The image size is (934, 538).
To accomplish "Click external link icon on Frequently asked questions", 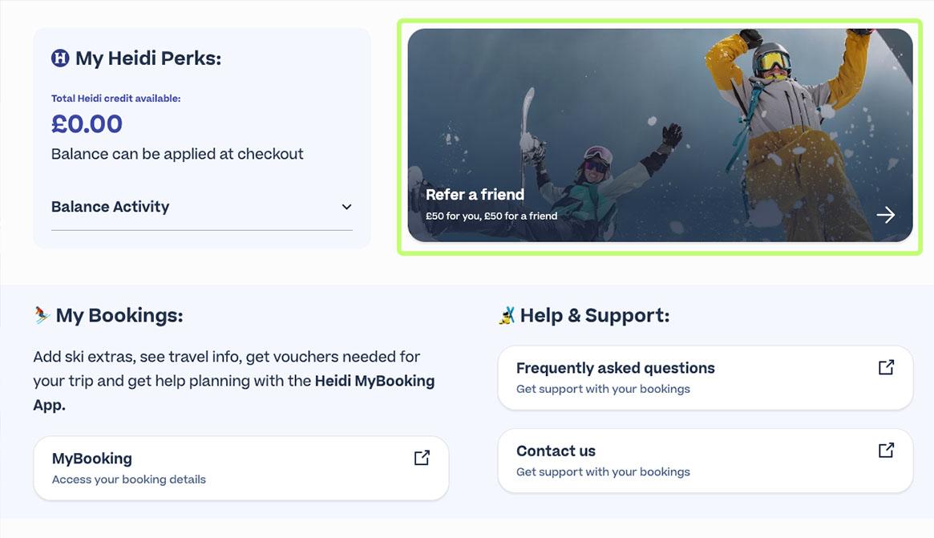I will pyautogui.click(x=886, y=367).
